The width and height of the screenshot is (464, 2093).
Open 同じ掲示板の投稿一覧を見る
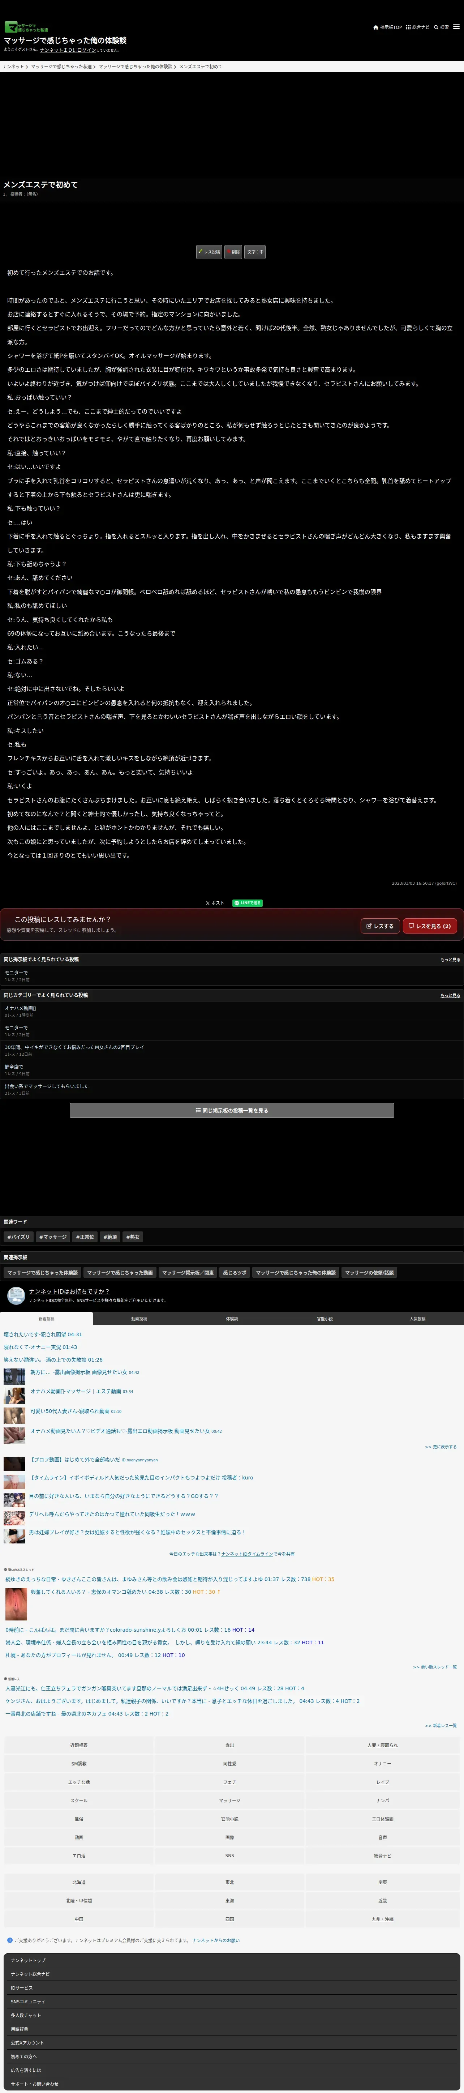[x=232, y=1110]
